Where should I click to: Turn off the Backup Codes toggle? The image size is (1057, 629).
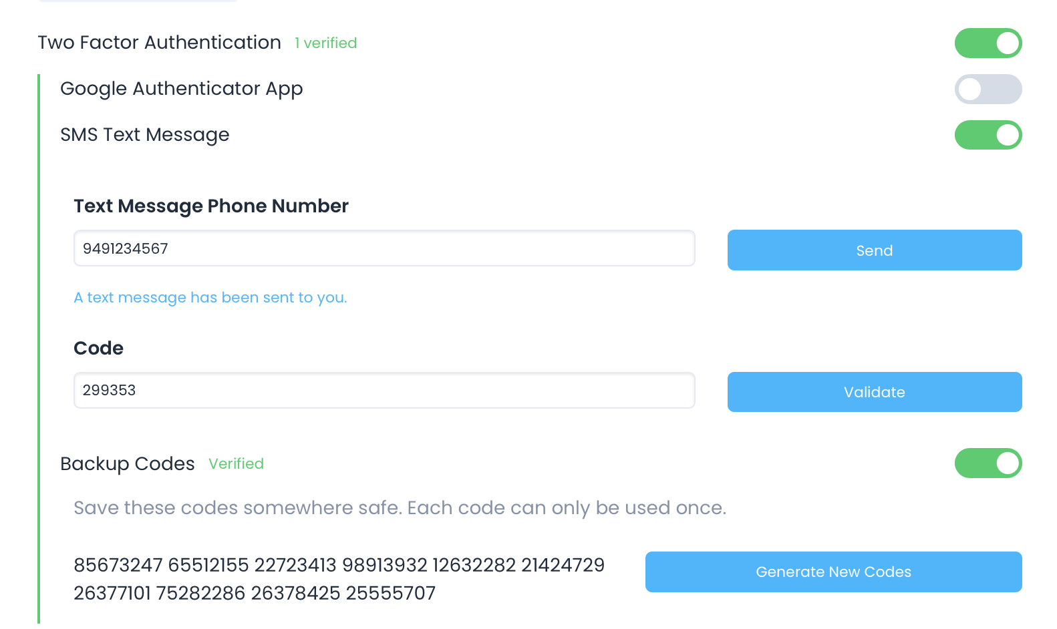[988, 463]
